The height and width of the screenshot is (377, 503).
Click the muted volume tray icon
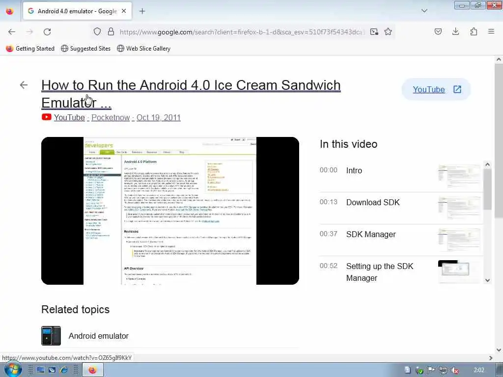pos(454,370)
